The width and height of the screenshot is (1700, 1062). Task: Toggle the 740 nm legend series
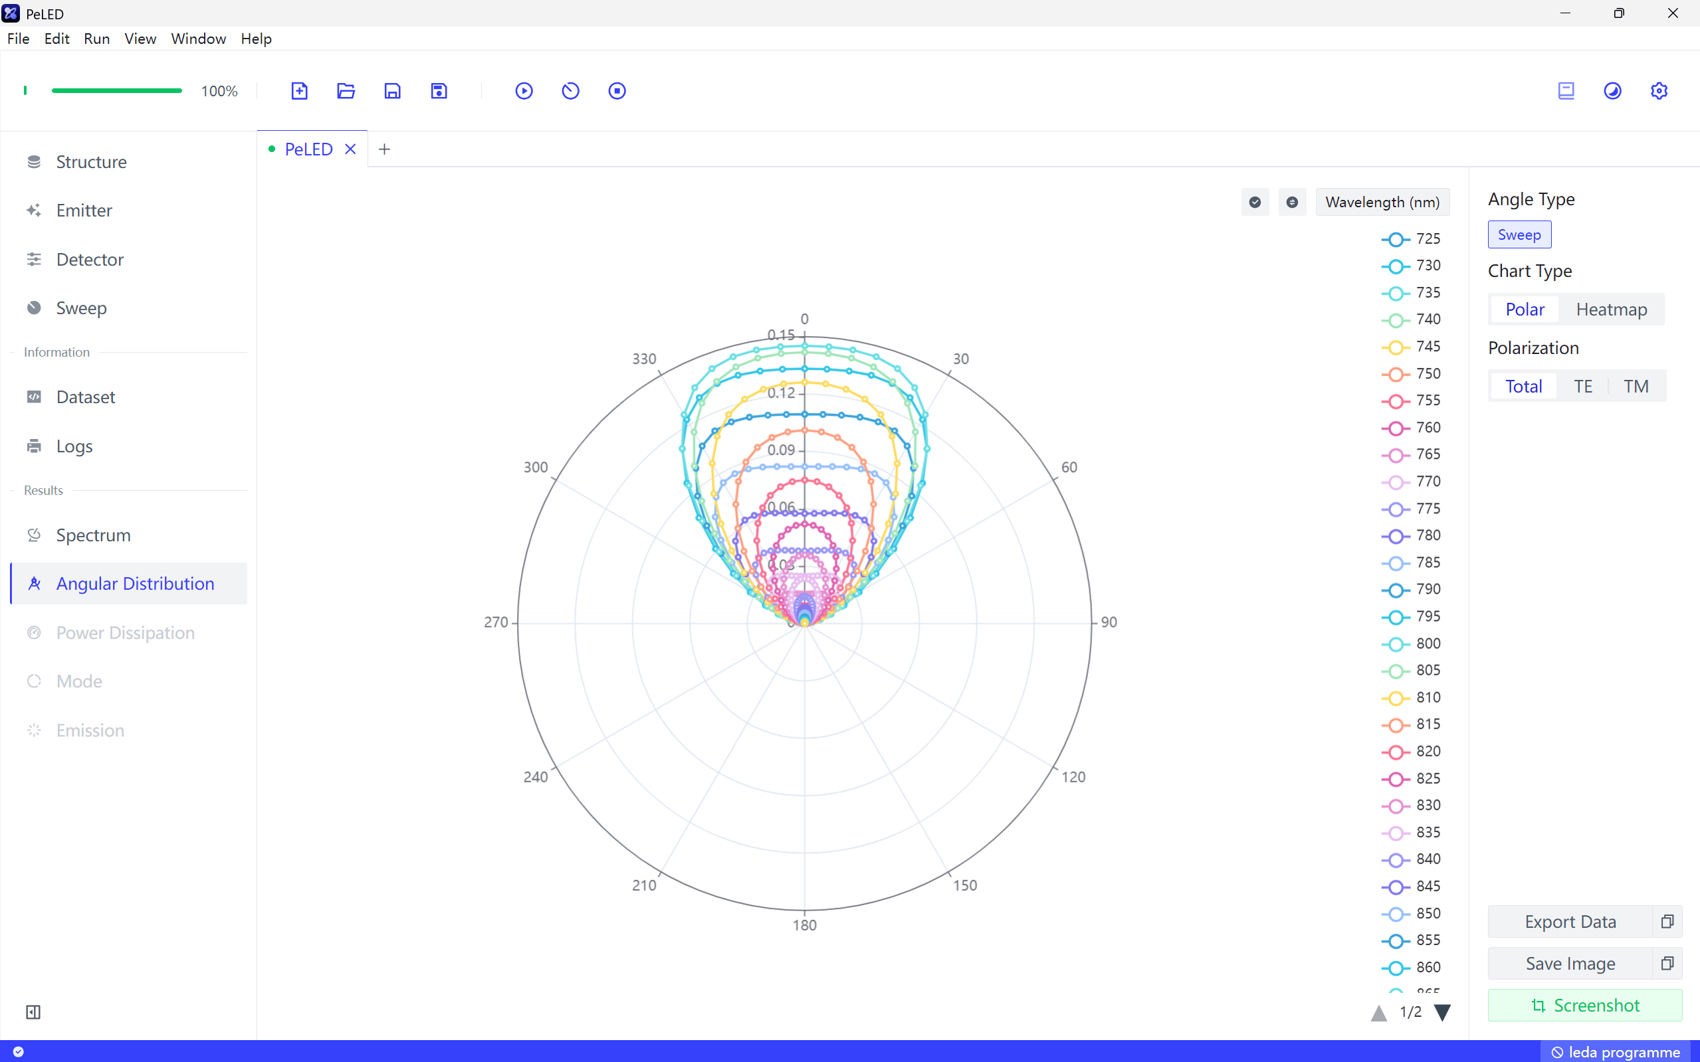1411,319
